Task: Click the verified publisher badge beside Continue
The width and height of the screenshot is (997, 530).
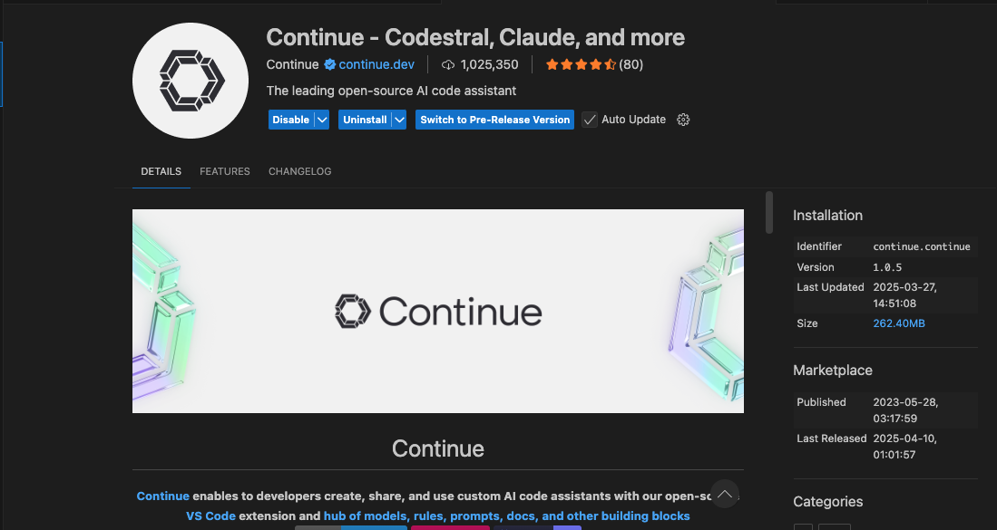Action: point(330,64)
